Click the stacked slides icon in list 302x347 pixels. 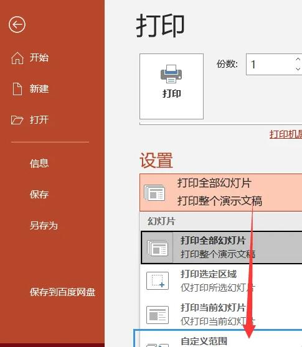(158, 248)
